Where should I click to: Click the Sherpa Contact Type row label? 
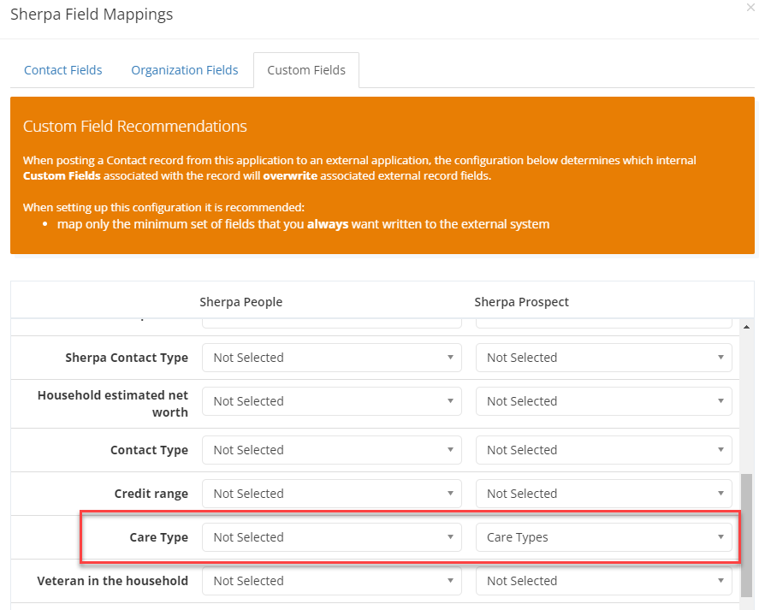(127, 358)
